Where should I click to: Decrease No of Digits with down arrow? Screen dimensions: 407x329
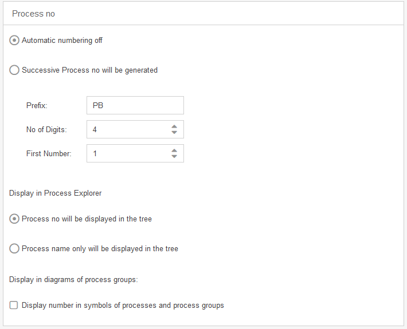(174, 133)
